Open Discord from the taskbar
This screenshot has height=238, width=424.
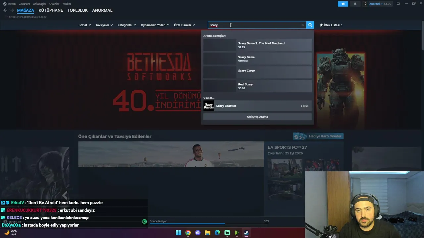point(198,233)
